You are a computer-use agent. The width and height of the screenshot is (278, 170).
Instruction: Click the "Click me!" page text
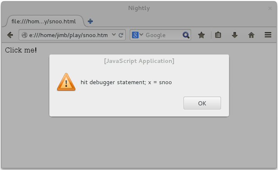click(21, 50)
